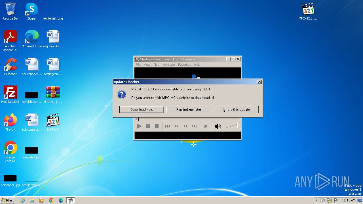Open the View menu in MPC-HC
Viewport: 363px width, 204px height.
147,65
